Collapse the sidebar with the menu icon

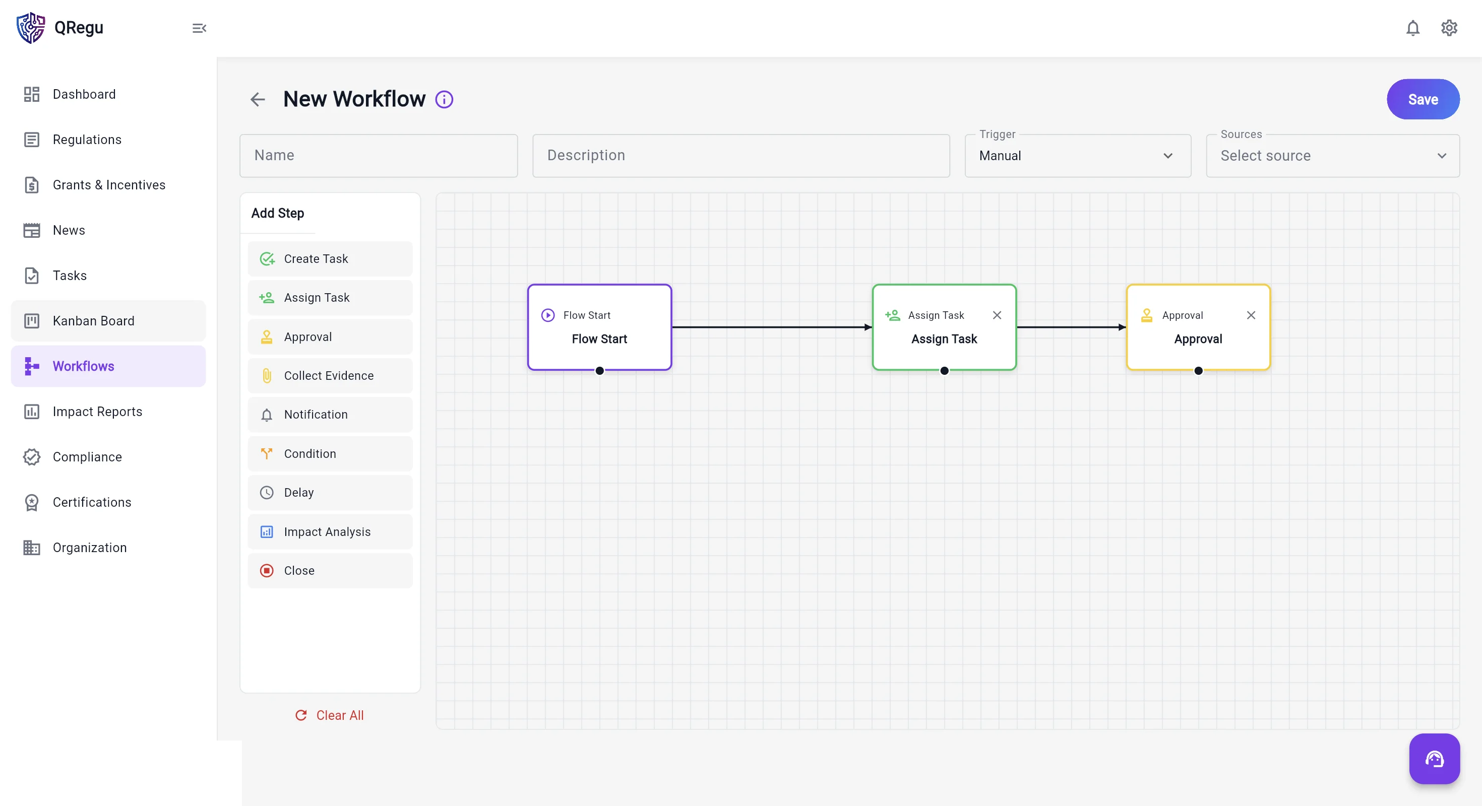pyautogui.click(x=199, y=28)
